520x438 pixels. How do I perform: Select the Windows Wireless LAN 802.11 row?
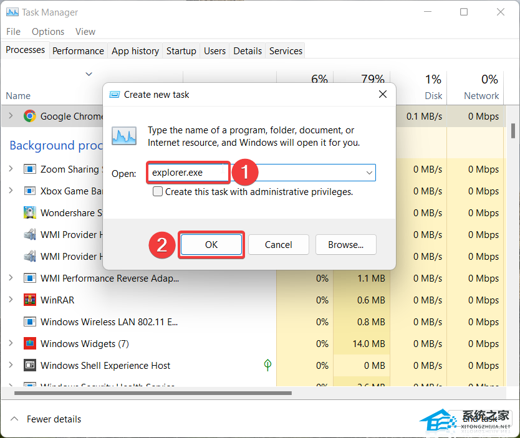tap(252, 321)
